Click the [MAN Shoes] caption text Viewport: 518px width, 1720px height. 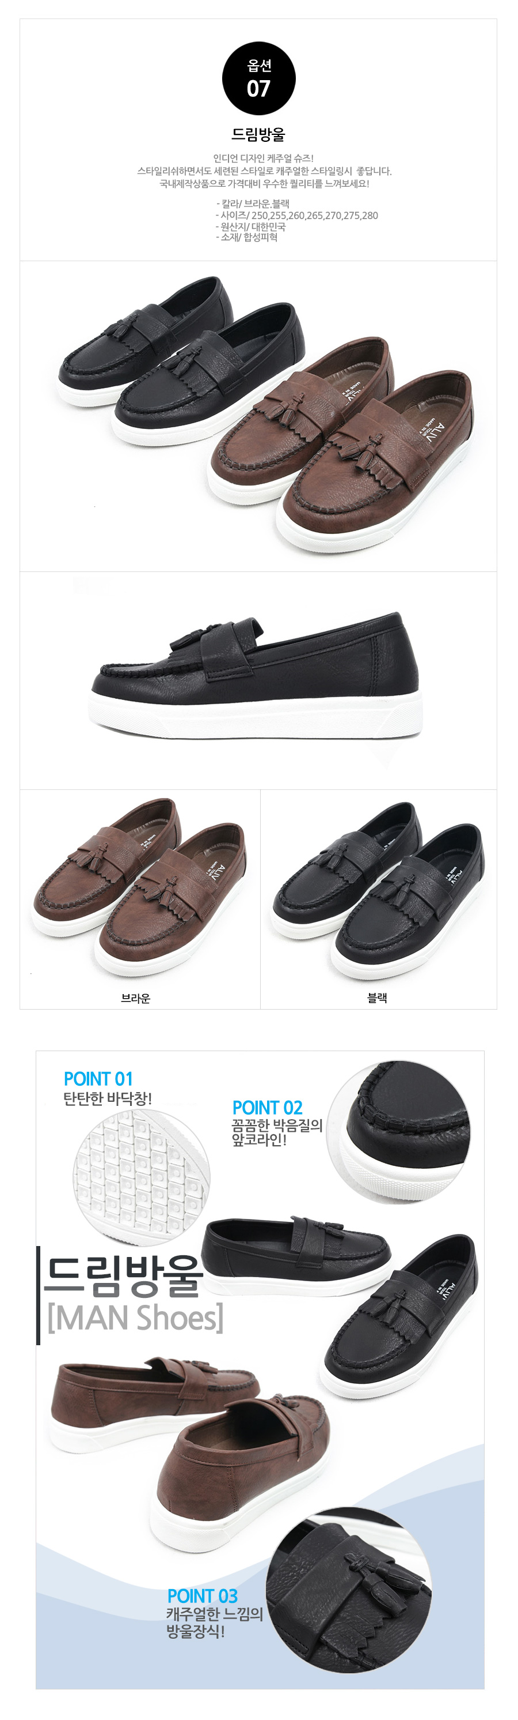click(135, 1318)
